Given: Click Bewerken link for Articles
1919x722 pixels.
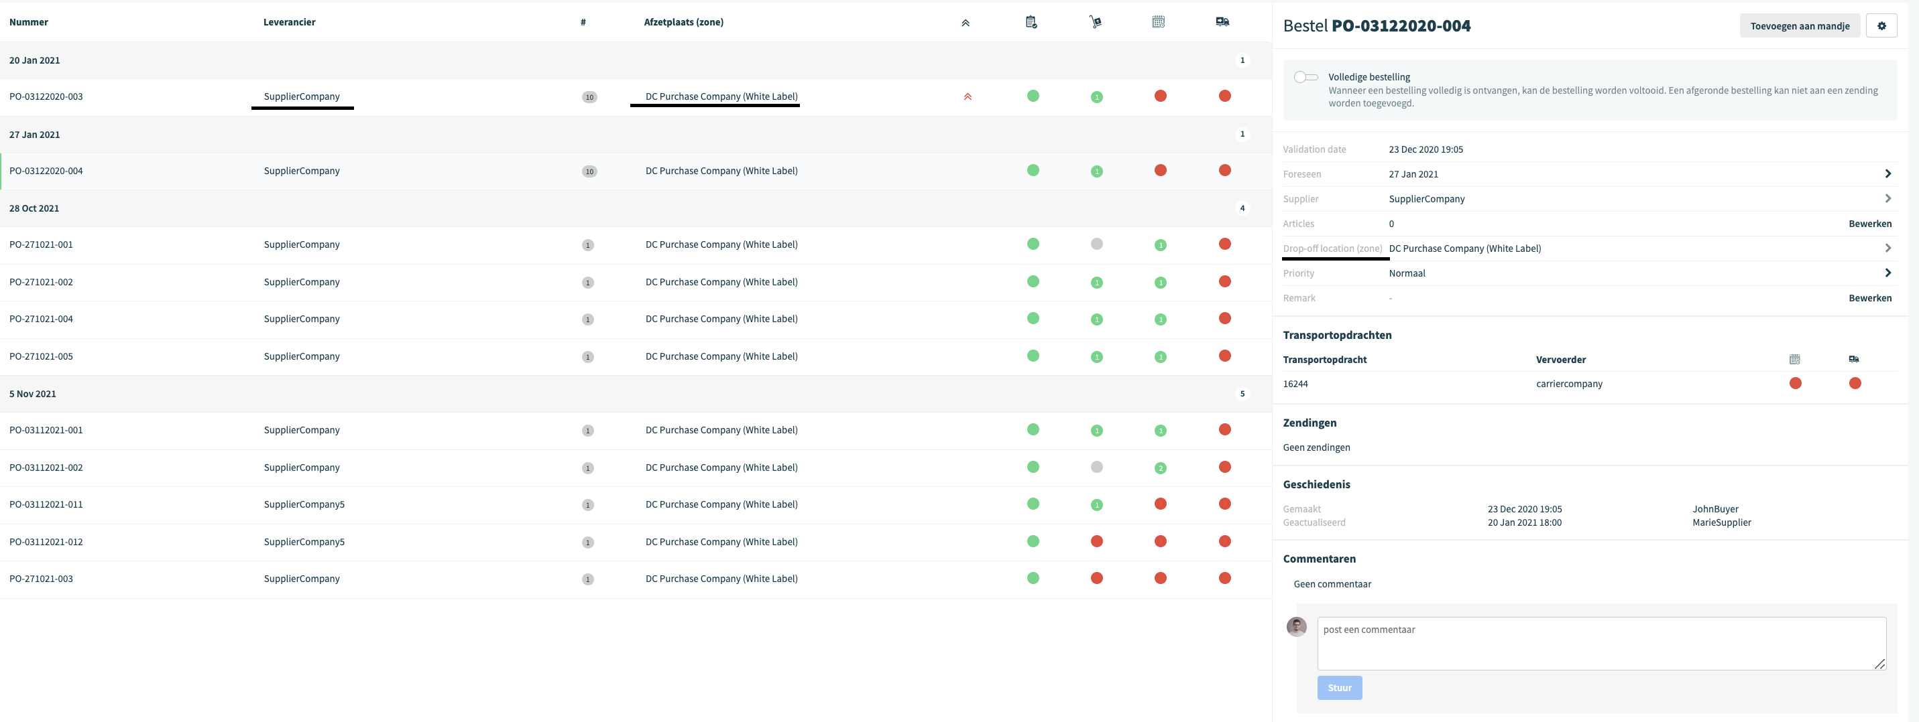Looking at the screenshot, I should coord(1870,224).
